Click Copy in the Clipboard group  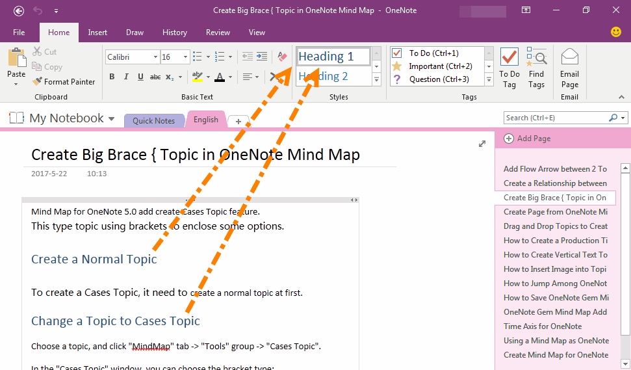click(47, 67)
